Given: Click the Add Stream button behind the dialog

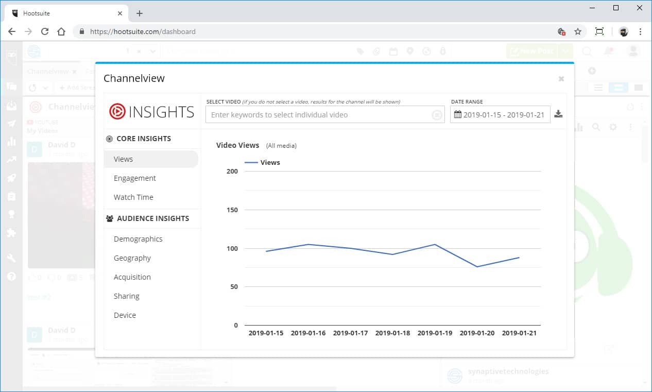Looking at the screenshot, I should pyautogui.click(x=77, y=88).
